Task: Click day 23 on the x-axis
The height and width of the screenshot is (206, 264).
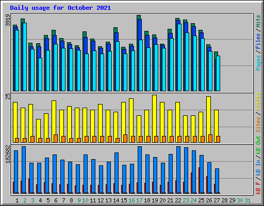Action: (186, 200)
